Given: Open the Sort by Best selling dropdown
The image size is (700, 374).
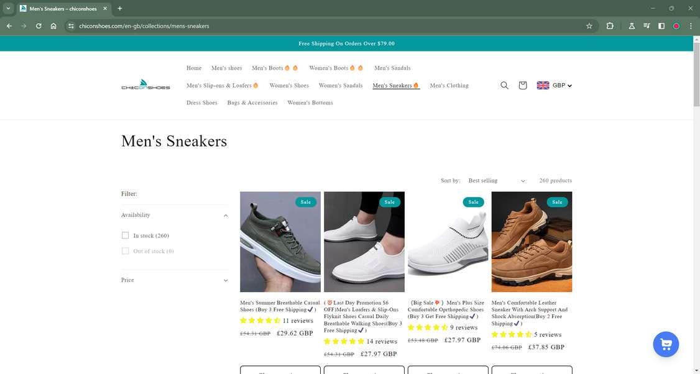Looking at the screenshot, I should pyautogui.click(x=496, y=180).
